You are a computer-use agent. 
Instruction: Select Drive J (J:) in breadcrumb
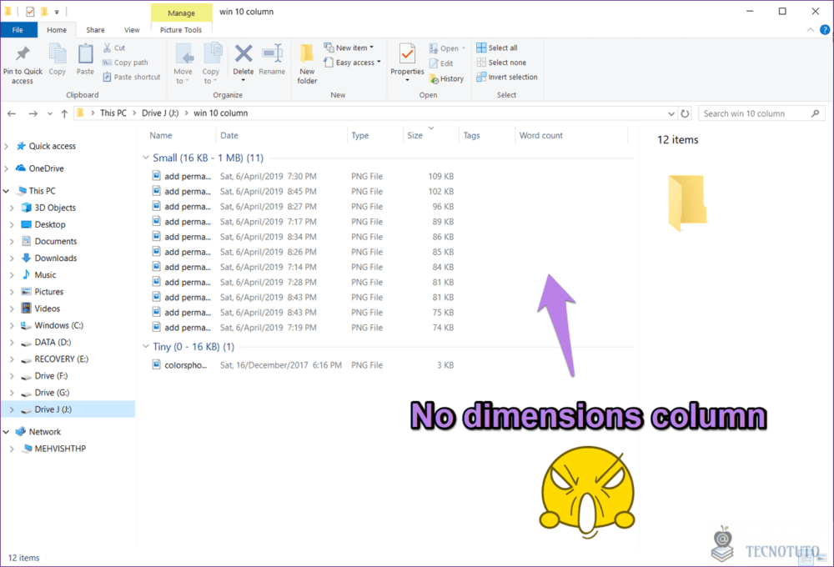tap(160, 113)
